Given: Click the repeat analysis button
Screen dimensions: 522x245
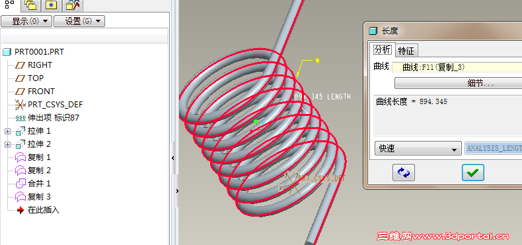Looking at the screenshot, I should 404,173.
